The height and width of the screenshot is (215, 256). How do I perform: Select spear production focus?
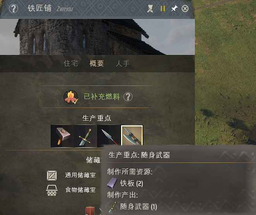(x=109, y=136)
